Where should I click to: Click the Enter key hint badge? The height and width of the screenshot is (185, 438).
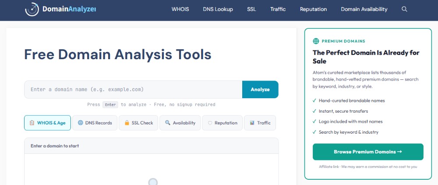110,104
